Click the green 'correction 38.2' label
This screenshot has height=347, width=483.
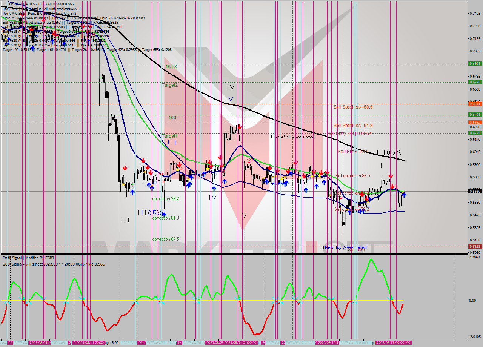166,199
